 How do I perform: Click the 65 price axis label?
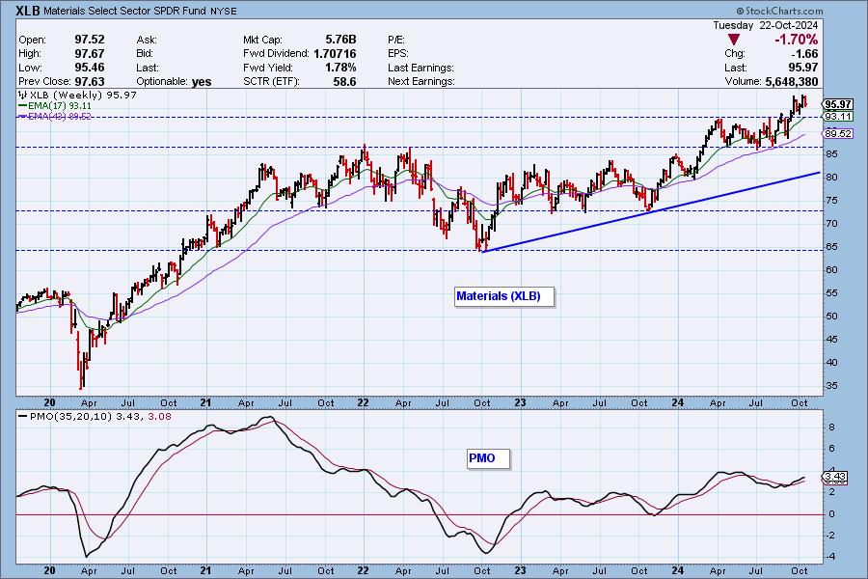pos(831,247)
